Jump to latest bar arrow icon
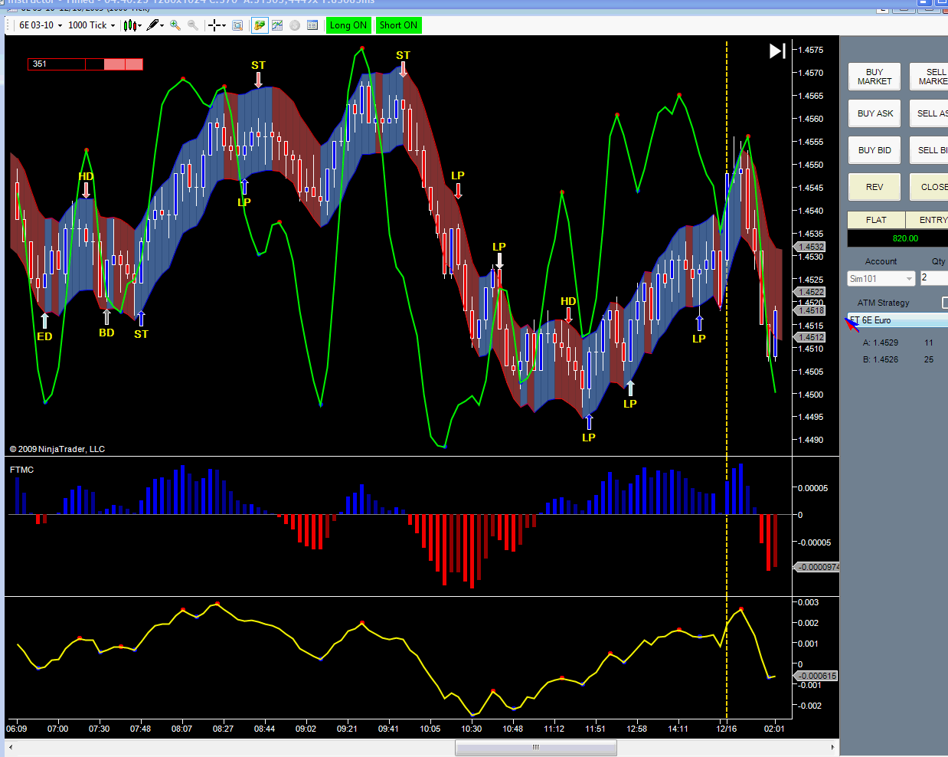 click(x=777, y=51)
